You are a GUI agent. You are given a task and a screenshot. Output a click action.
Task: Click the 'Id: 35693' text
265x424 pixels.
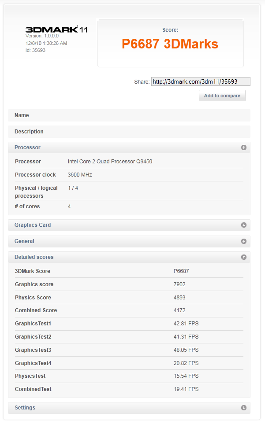35,50
